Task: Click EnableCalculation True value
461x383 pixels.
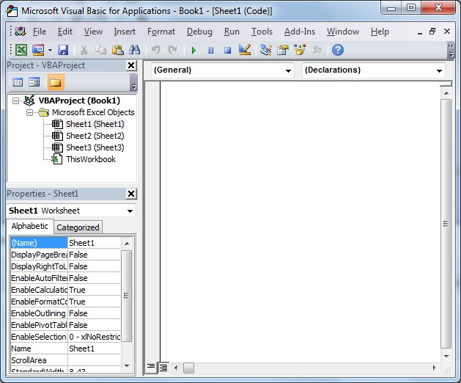Action: tap(94, 290)
